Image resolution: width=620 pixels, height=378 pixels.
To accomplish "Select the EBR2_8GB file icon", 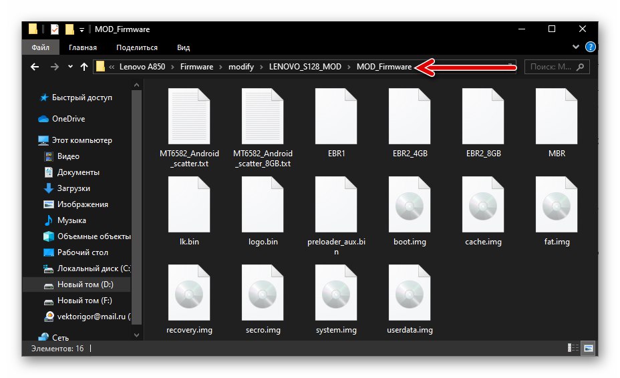I will pos(483,116).
